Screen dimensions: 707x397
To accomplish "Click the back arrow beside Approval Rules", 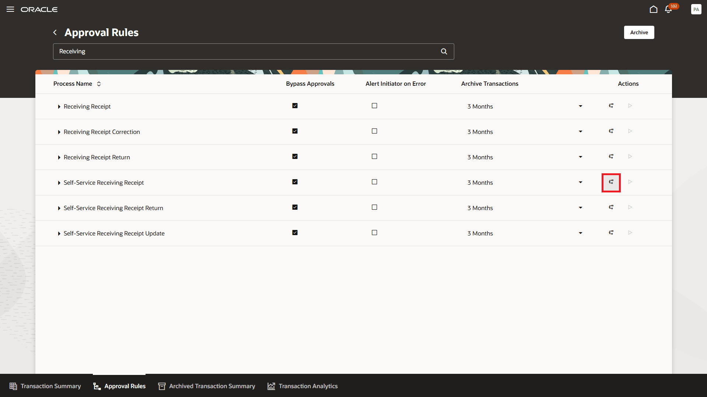I will (55, 32).
